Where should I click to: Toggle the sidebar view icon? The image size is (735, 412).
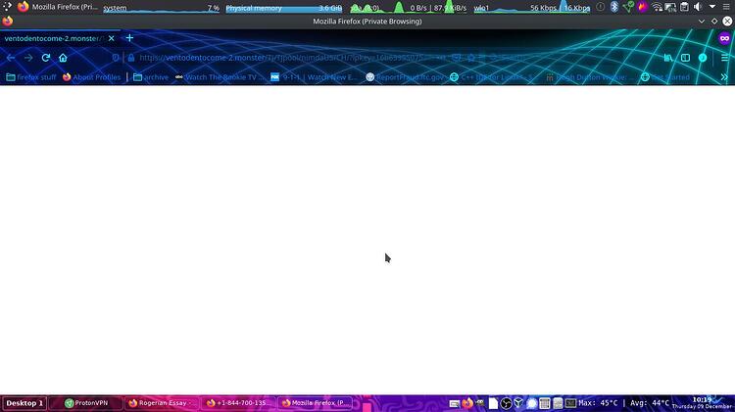pos(685,58)
